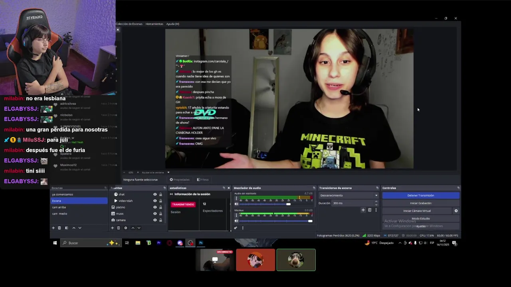The height and width of the screenshot is (287, 511).
Task: Undock the Mezclador de audio panel
Action: (313, 188)
